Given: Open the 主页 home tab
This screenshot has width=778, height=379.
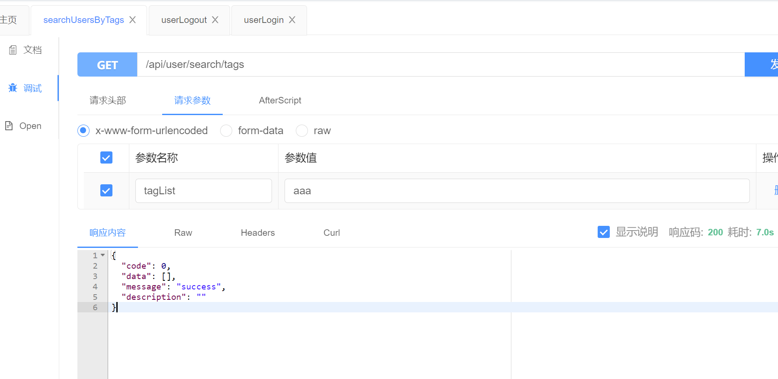Looking at the screenshot, I should pyautogui.click(x=8, y=20).
